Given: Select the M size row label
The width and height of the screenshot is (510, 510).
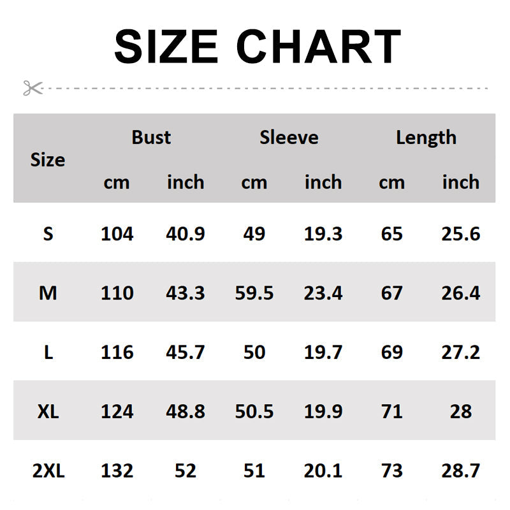Looking at the screenshot, I should (48, 293).
